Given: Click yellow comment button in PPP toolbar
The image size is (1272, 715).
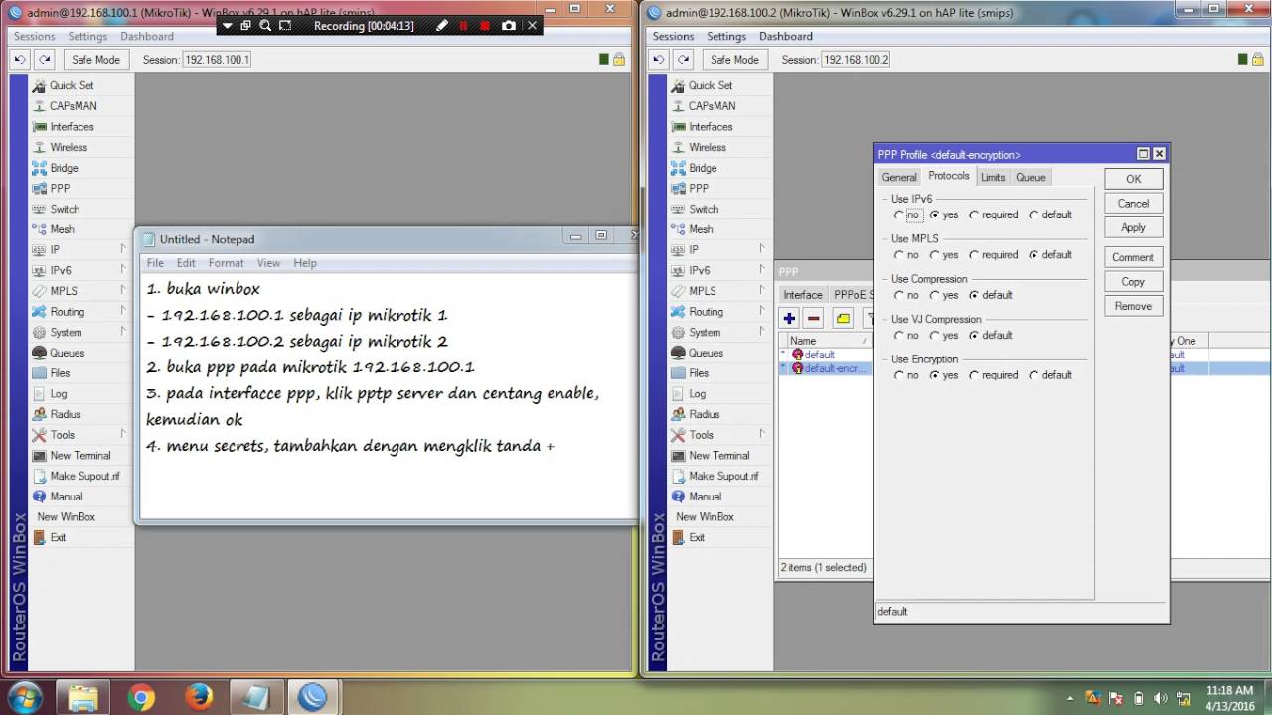Looking at the screenshot, I should [843, 318].
